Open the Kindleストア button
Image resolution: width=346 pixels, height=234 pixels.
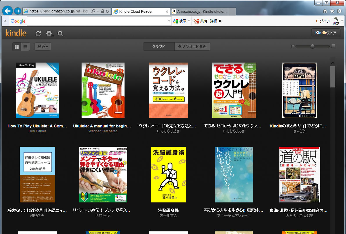[326, 33]
